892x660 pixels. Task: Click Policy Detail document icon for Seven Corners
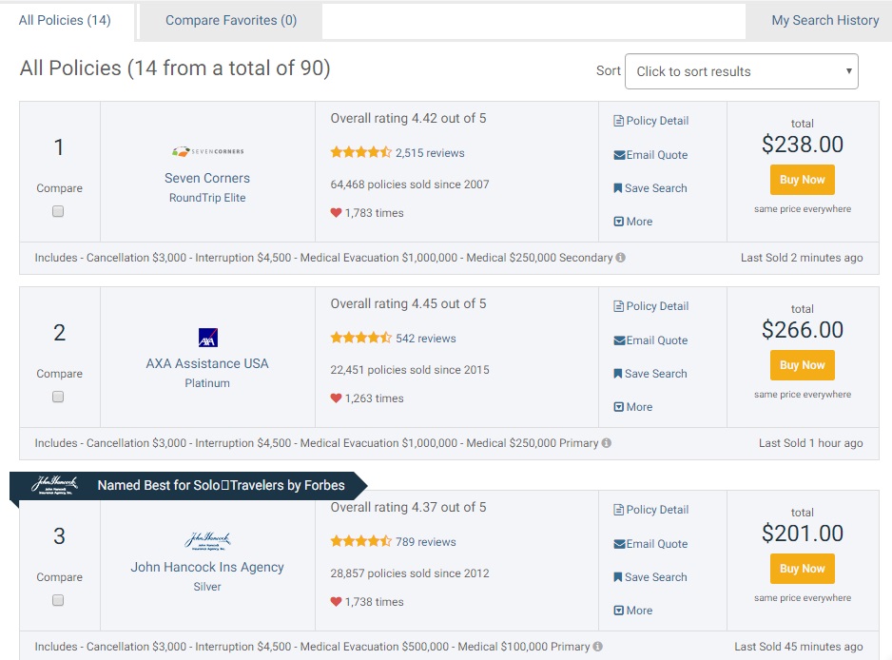pos(618,121)
